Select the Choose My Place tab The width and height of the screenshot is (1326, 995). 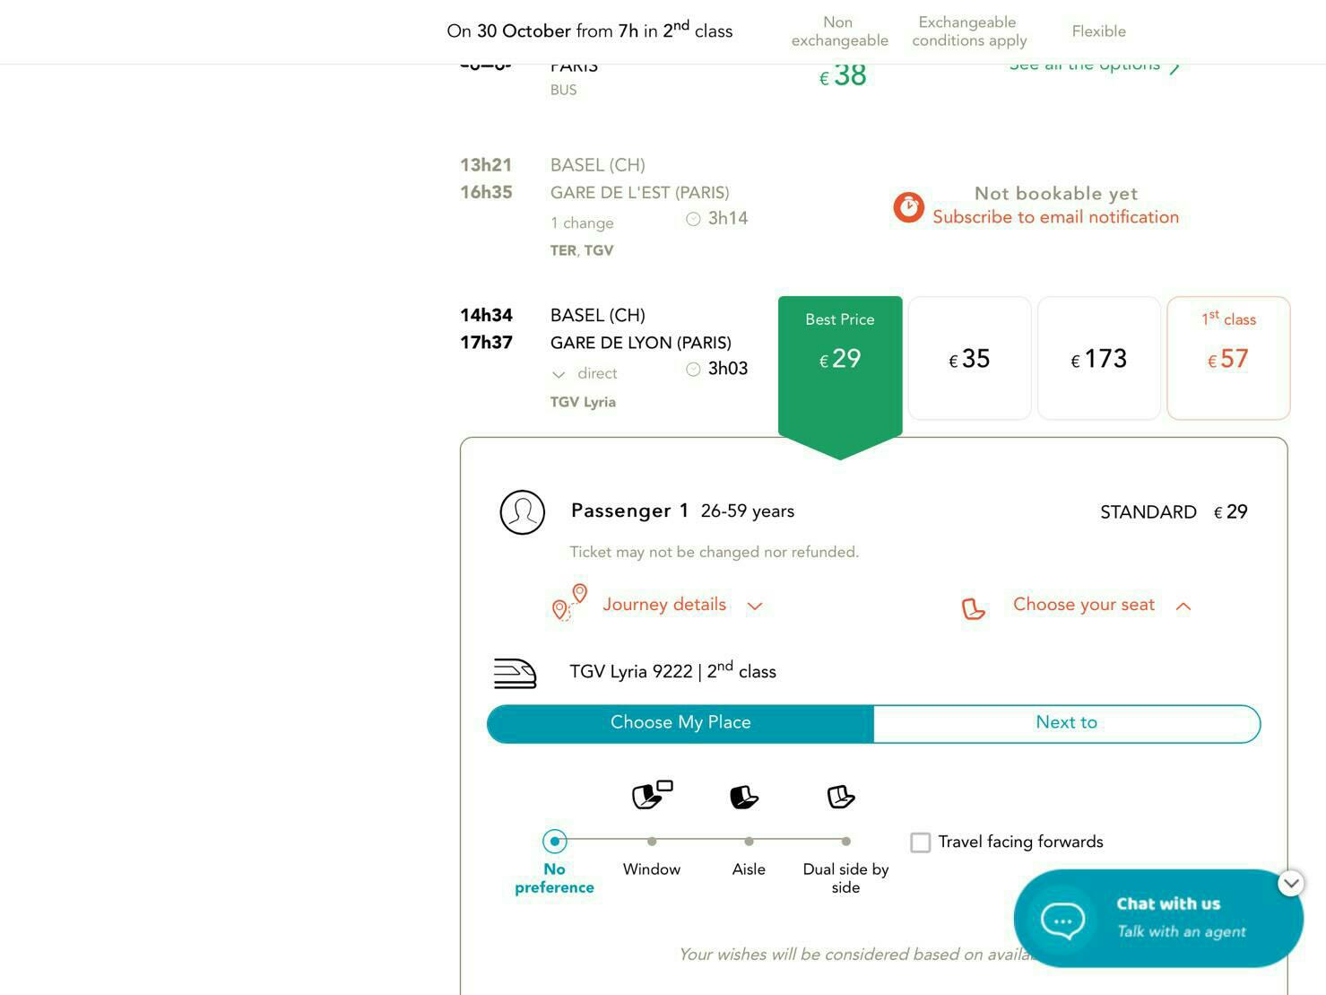click(x=680, y=723)
